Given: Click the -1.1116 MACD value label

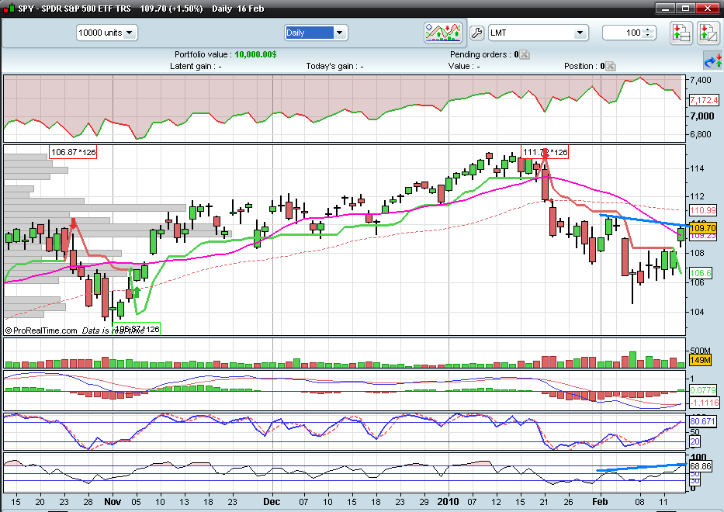Looking at the screenshot, I should 704,403.
